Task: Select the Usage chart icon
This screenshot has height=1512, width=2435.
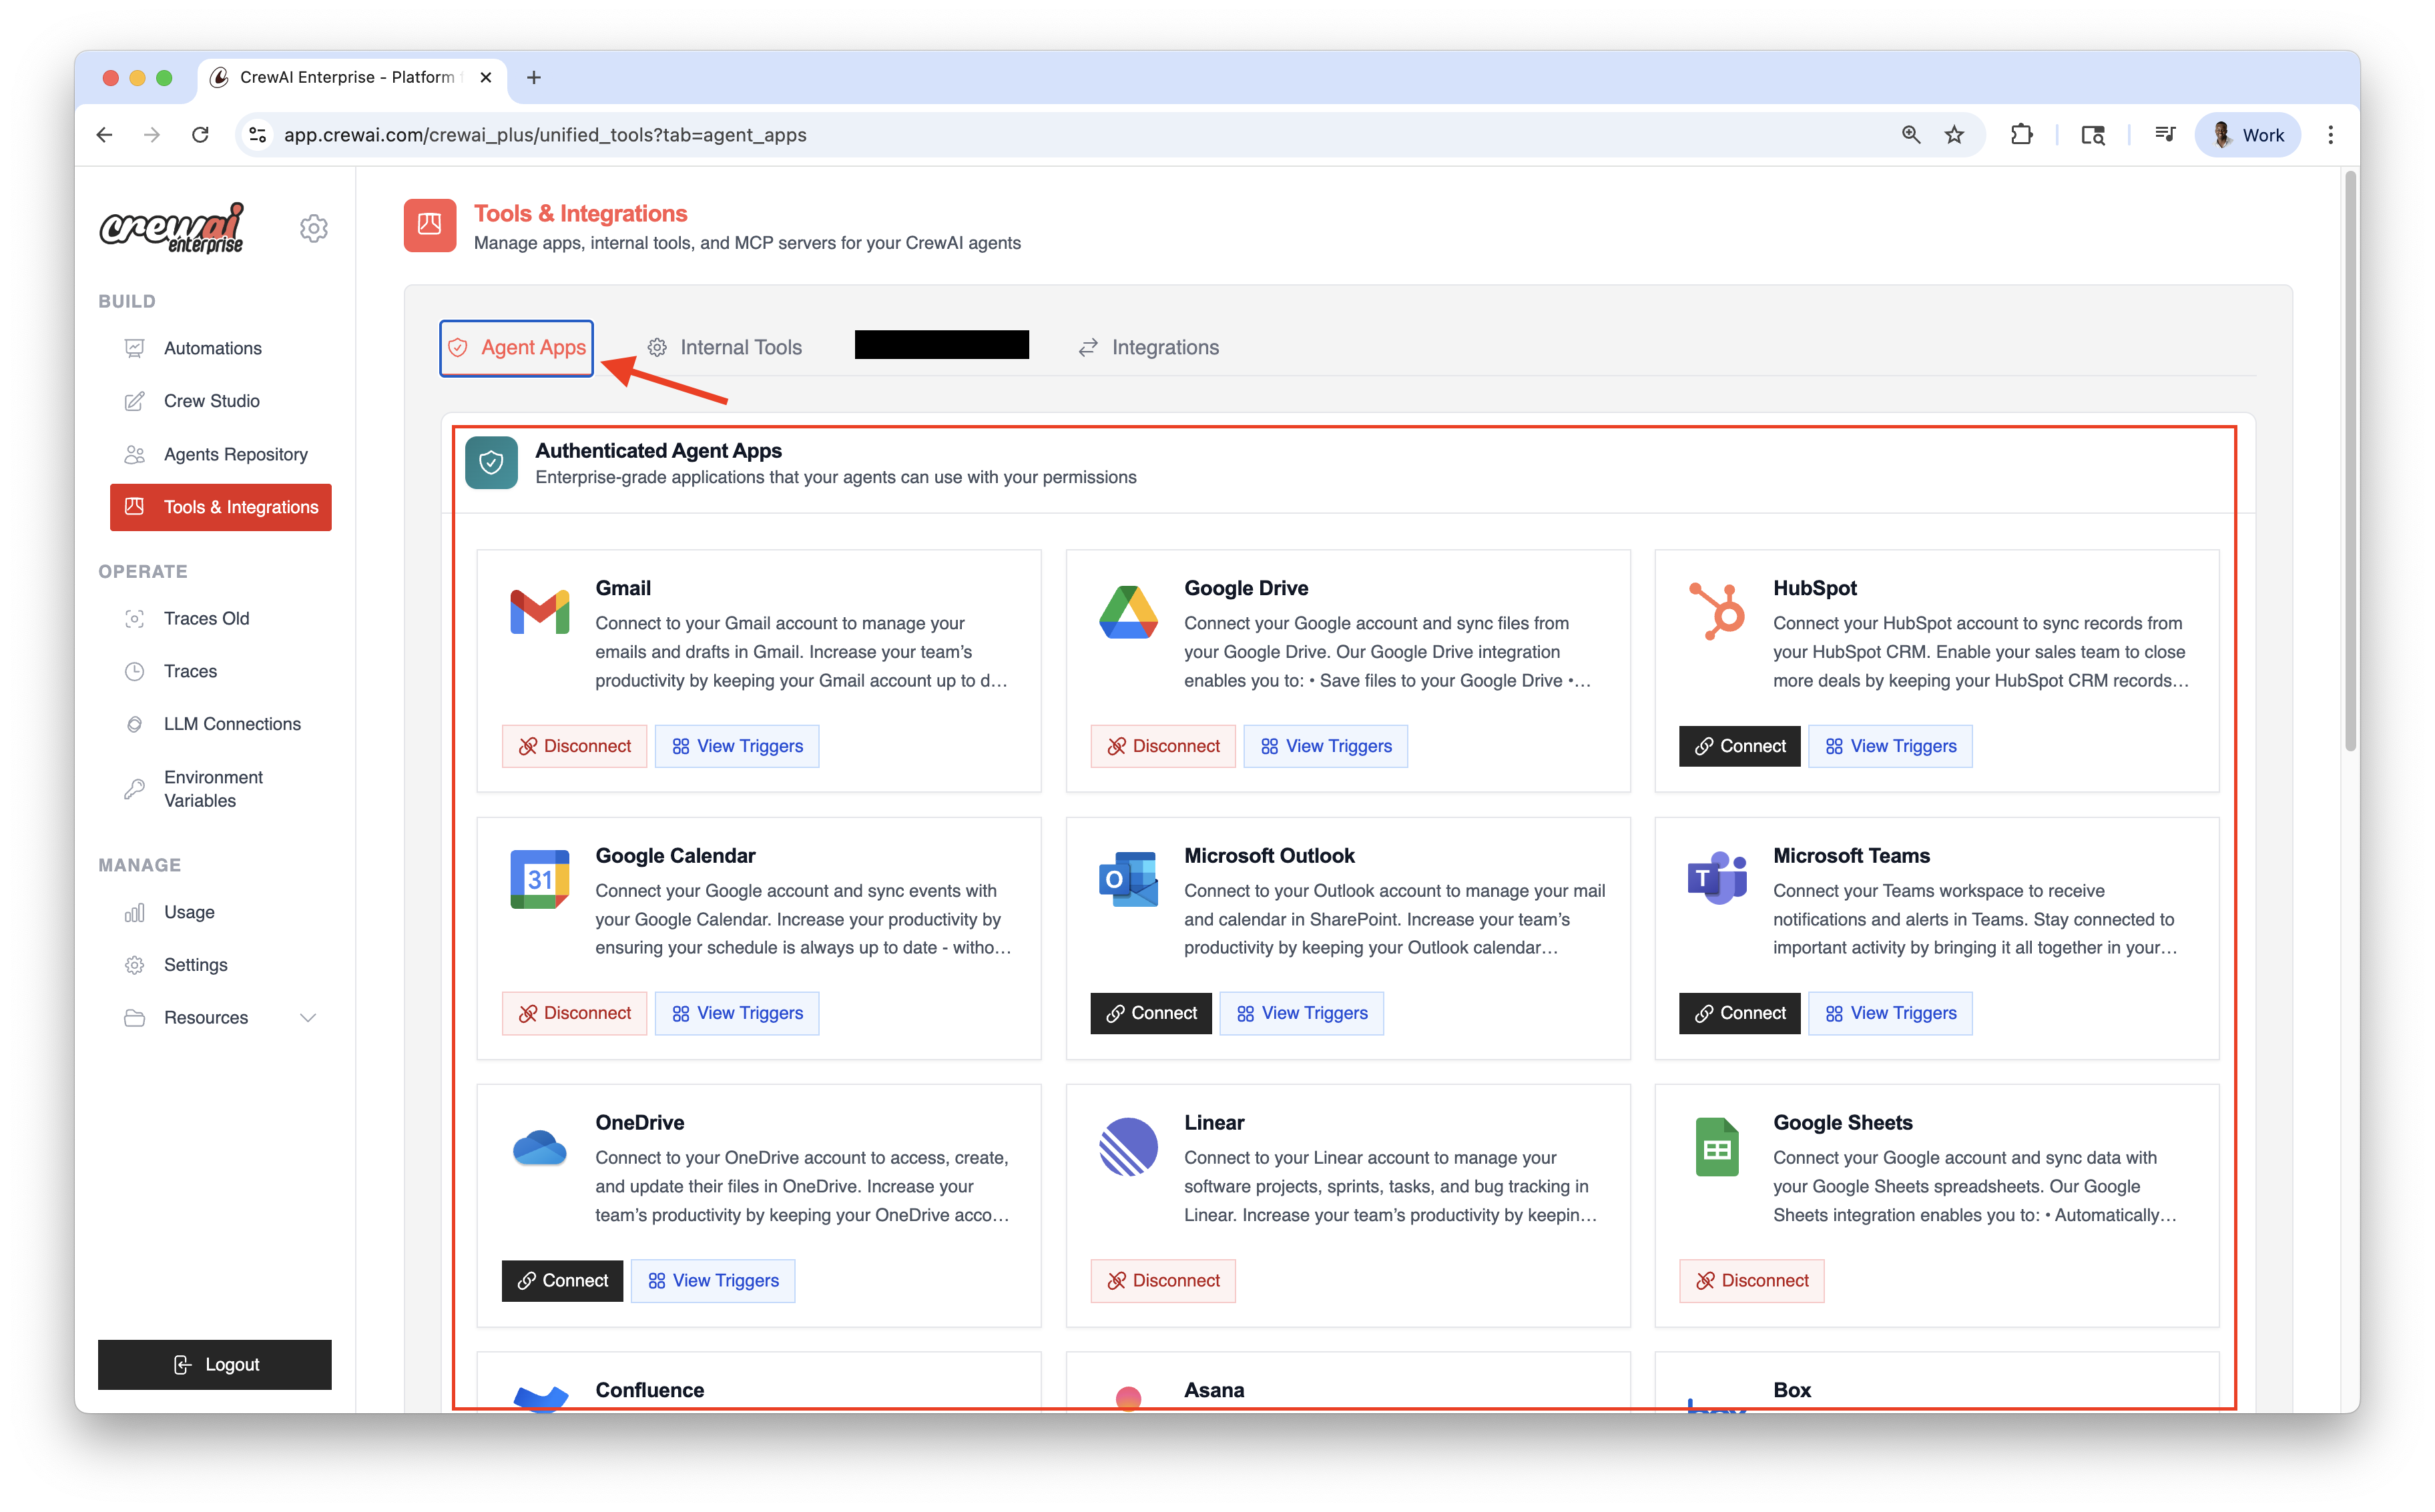Action: pyautogui.click(x=135, y=911)
